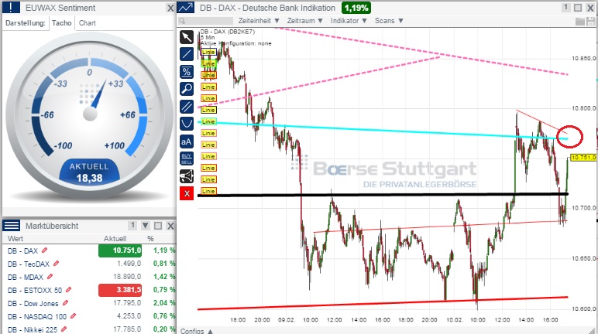Open DB - TecDAX row in market overview

point(29,264)
